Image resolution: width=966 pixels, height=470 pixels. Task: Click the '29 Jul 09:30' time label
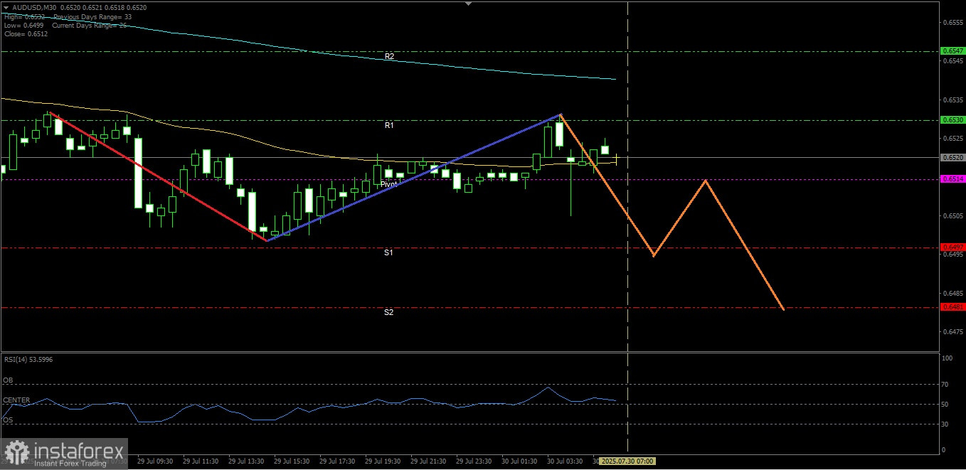click(x=155, y=461)
